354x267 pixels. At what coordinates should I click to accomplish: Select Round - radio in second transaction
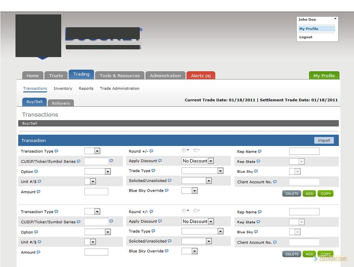click(x=195, y=211)
